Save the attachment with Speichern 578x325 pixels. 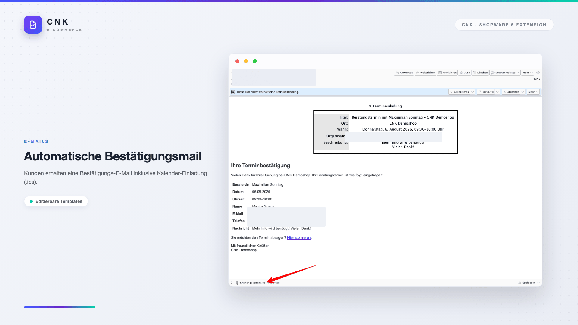click(x=527, y=283)
